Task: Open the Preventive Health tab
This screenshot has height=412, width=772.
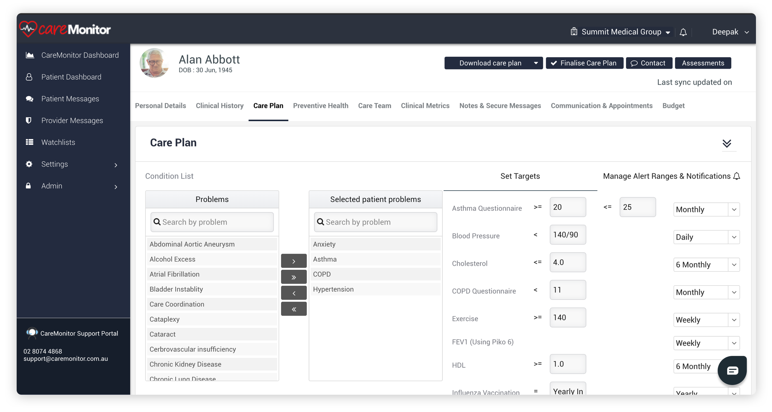Action: pos(321,106)
